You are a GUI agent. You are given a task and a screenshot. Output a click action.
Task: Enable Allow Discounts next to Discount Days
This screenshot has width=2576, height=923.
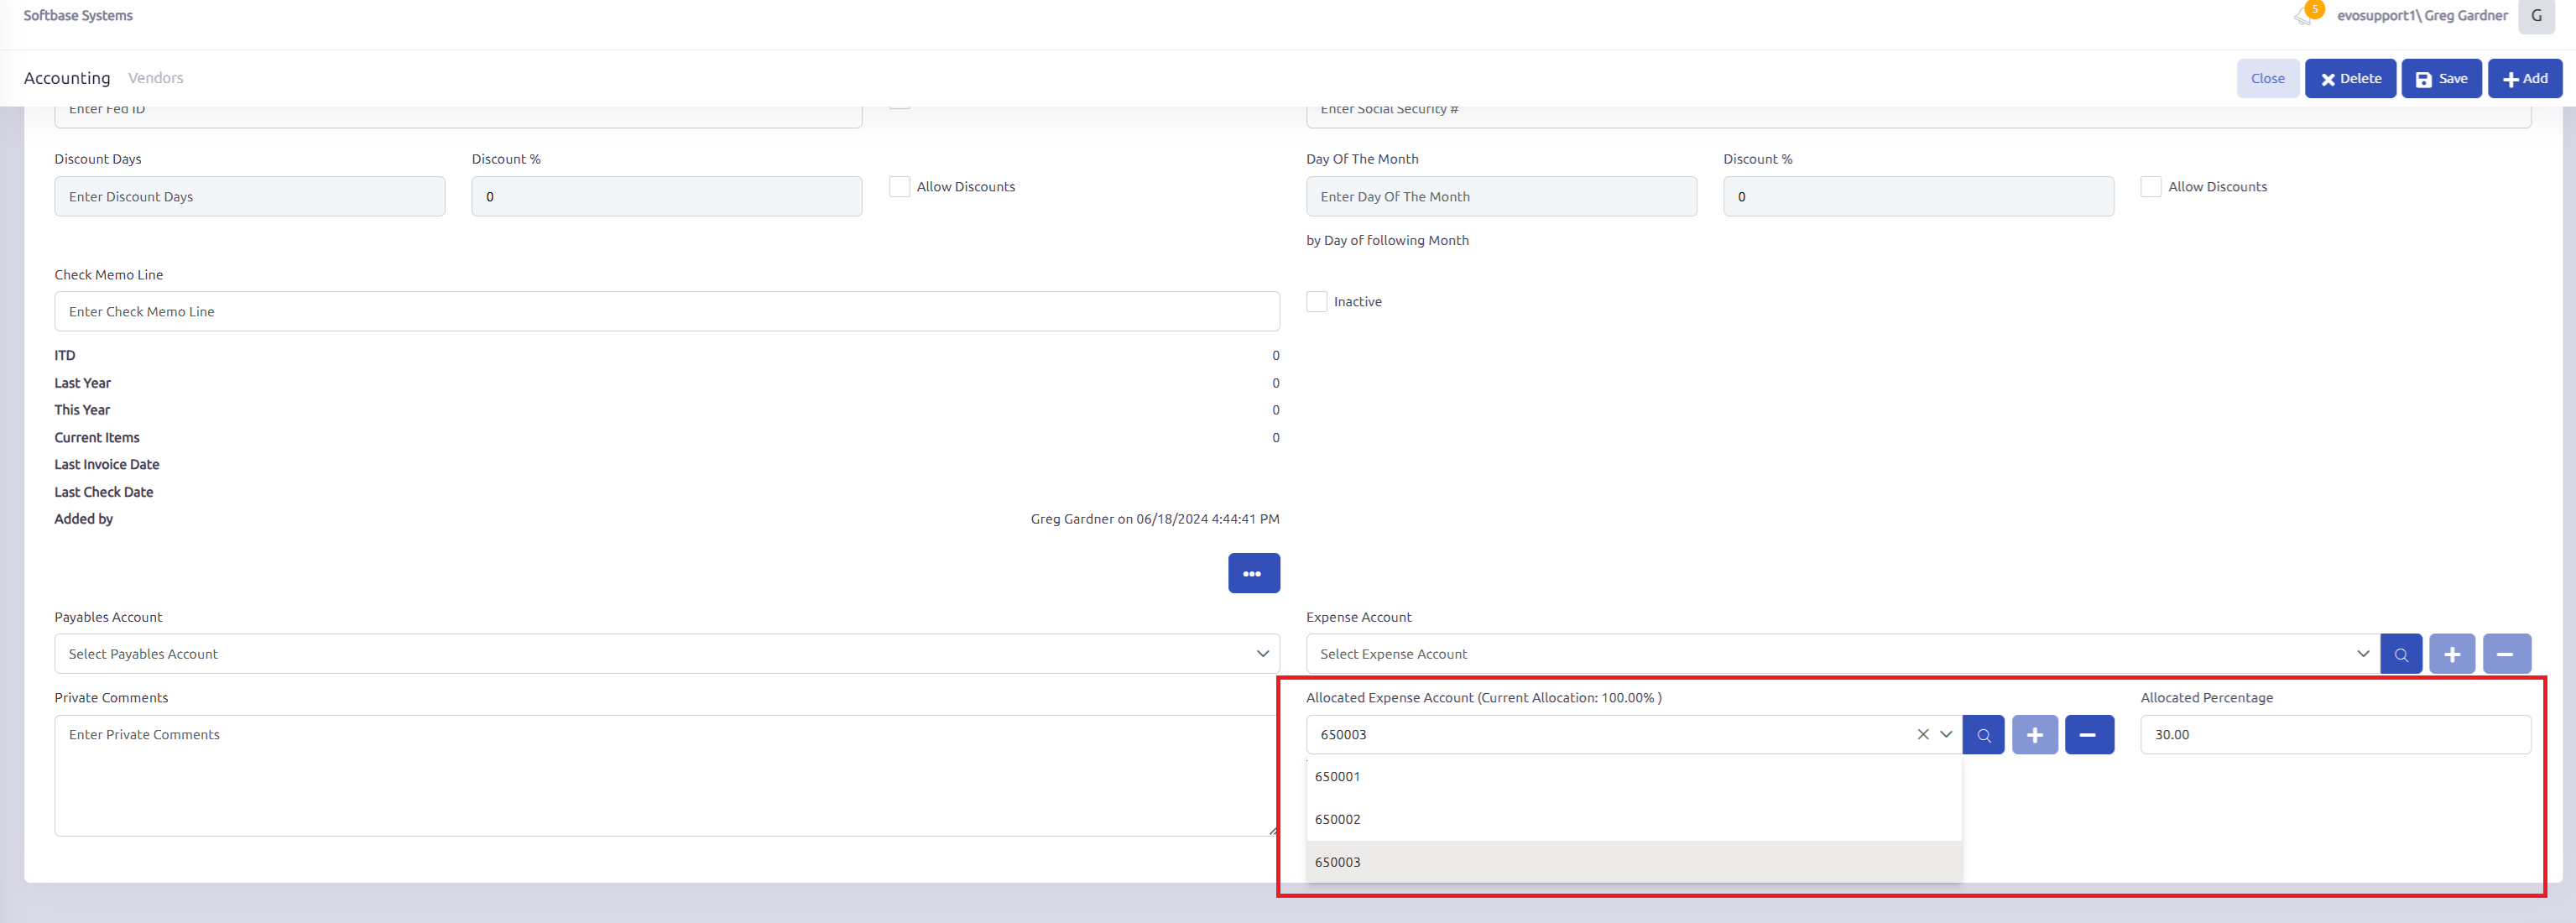pos(900,187)
